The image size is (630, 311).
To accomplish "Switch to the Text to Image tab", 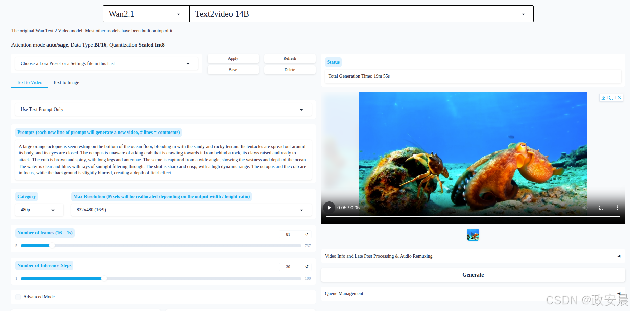I will coord(66,82).
